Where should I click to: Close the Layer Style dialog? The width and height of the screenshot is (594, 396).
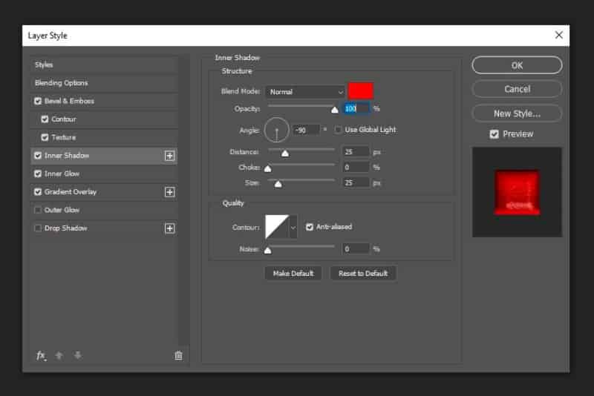[559, 35]
